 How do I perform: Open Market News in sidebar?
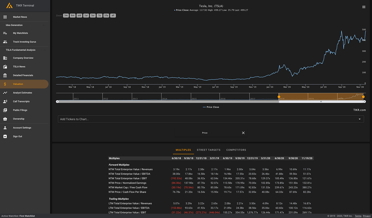pos(20,17)
